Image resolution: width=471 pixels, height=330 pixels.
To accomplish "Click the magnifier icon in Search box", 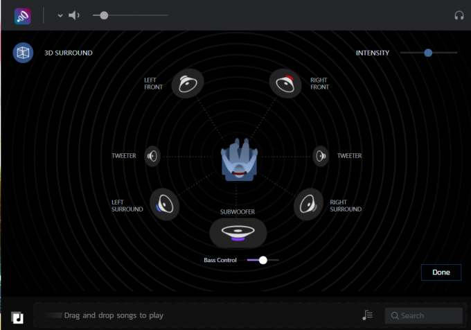I will click(x=395, y=315).
